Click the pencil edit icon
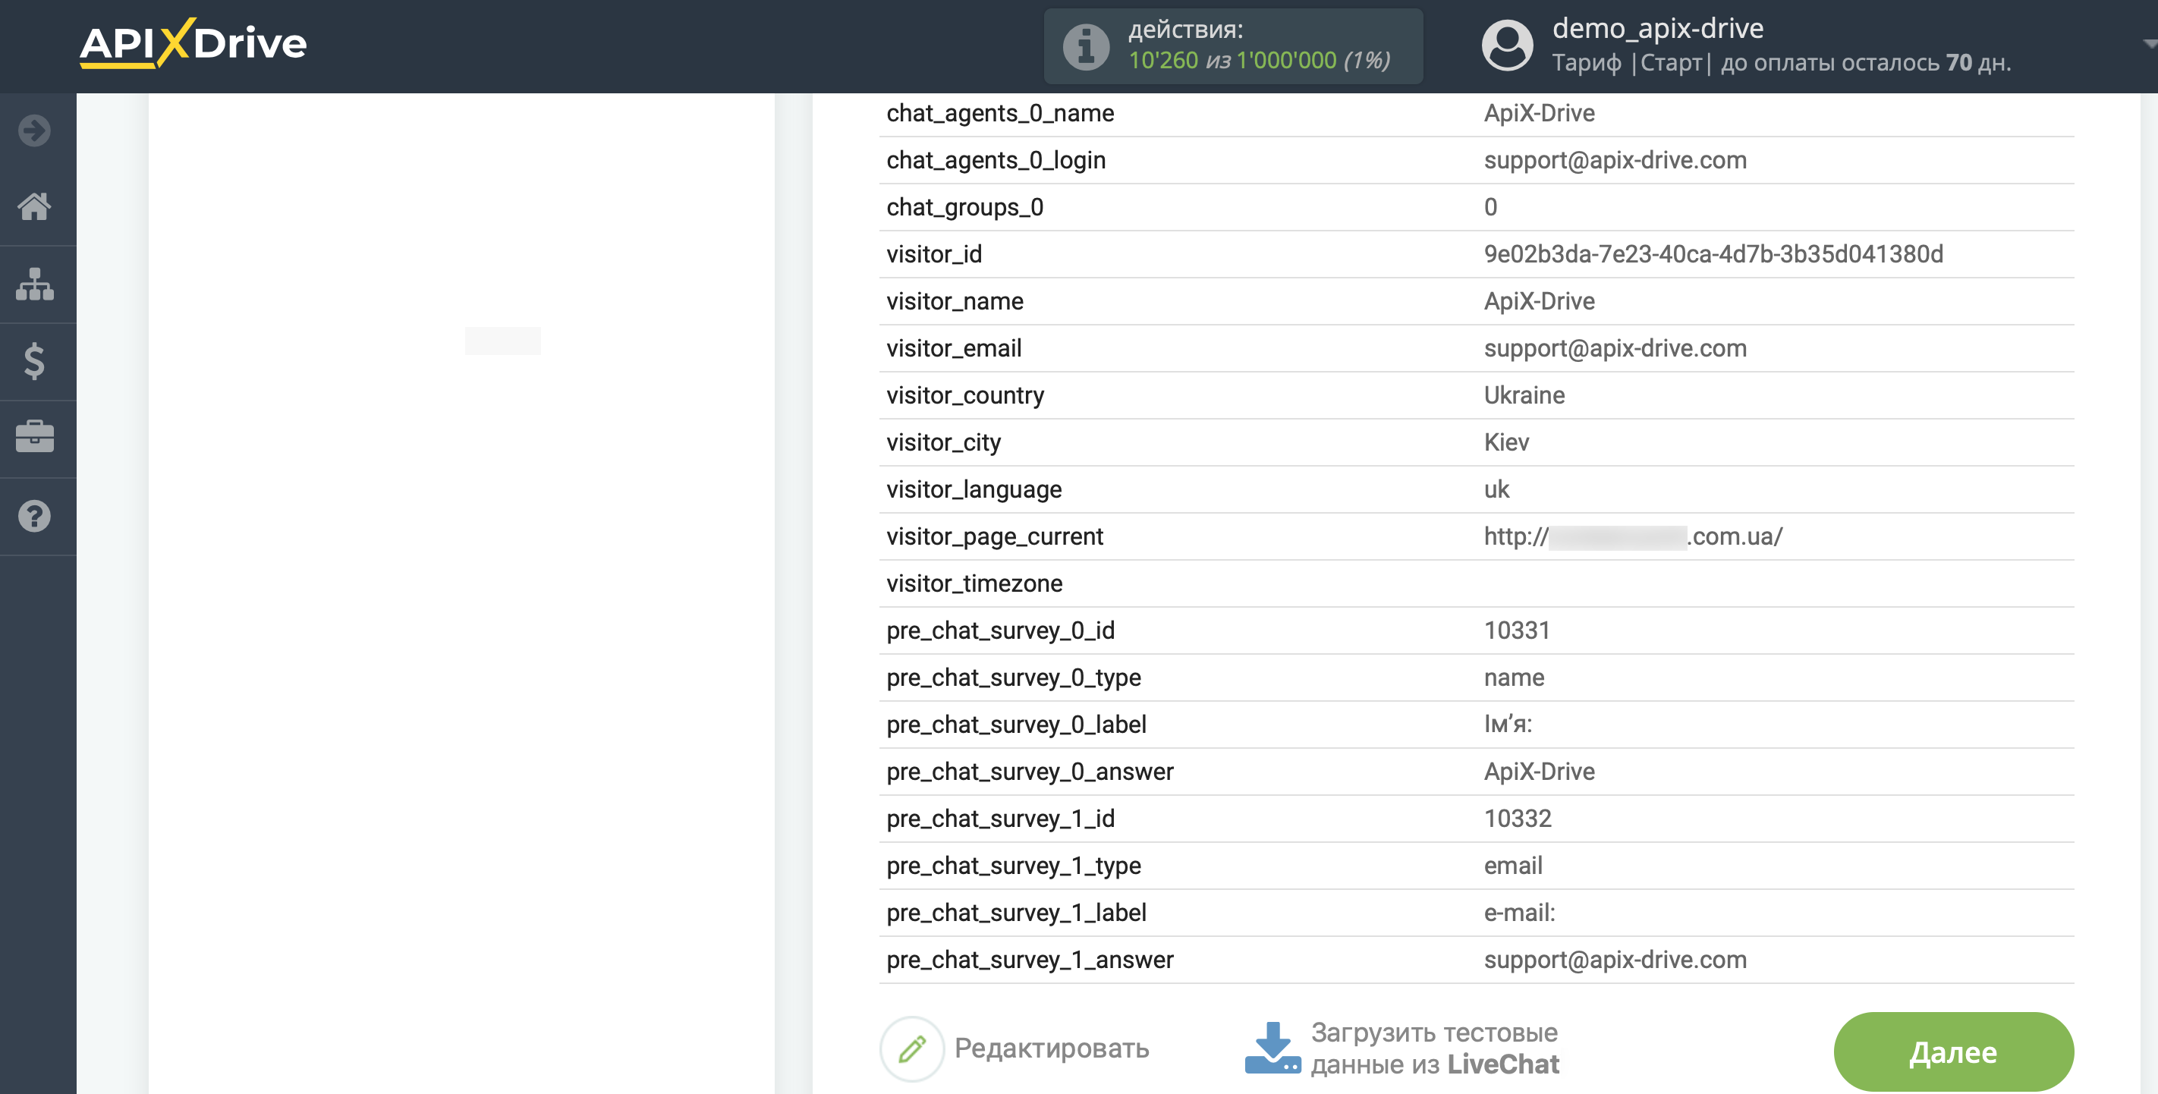Image resolution: width=2158 pixels, height=1094 pixels. click(x=912, y=1048)
